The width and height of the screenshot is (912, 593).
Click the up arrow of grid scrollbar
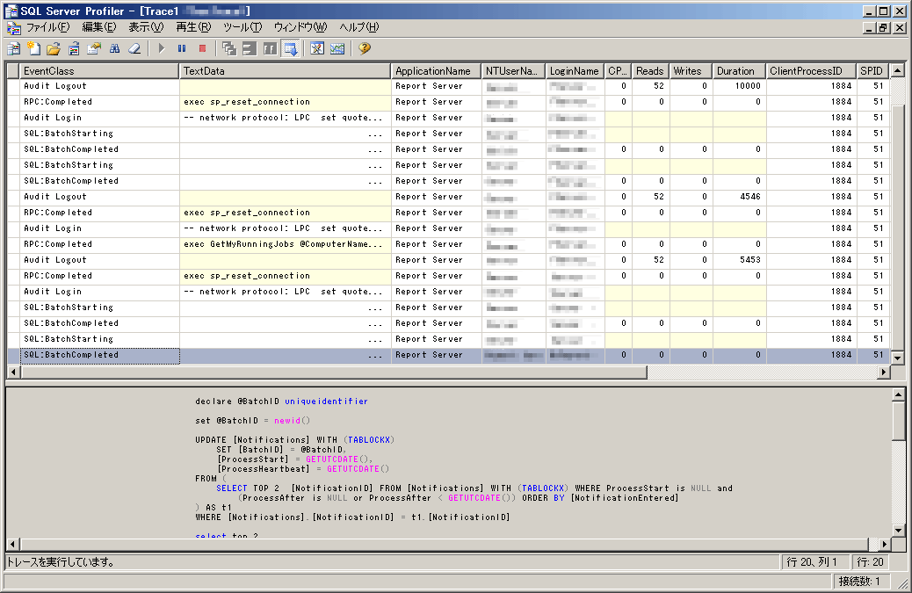(x=897, y=70)
